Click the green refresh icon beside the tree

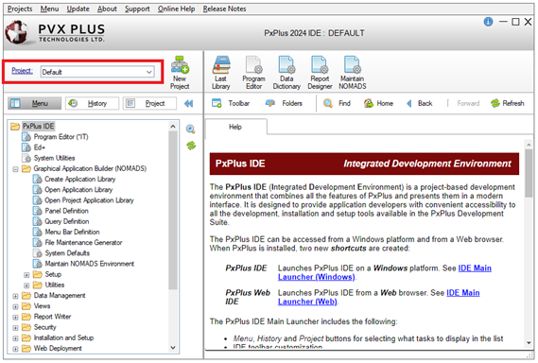pyautogui.click(x=191, y=146)
